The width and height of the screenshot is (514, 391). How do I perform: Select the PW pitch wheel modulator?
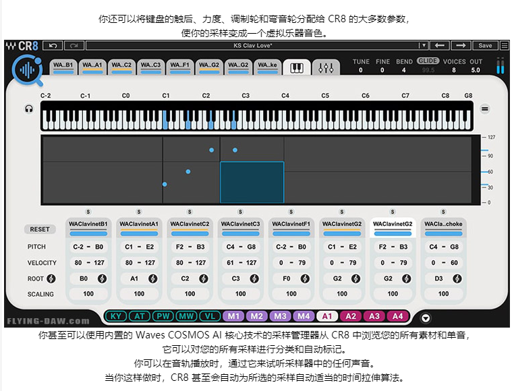click(163, 316)
